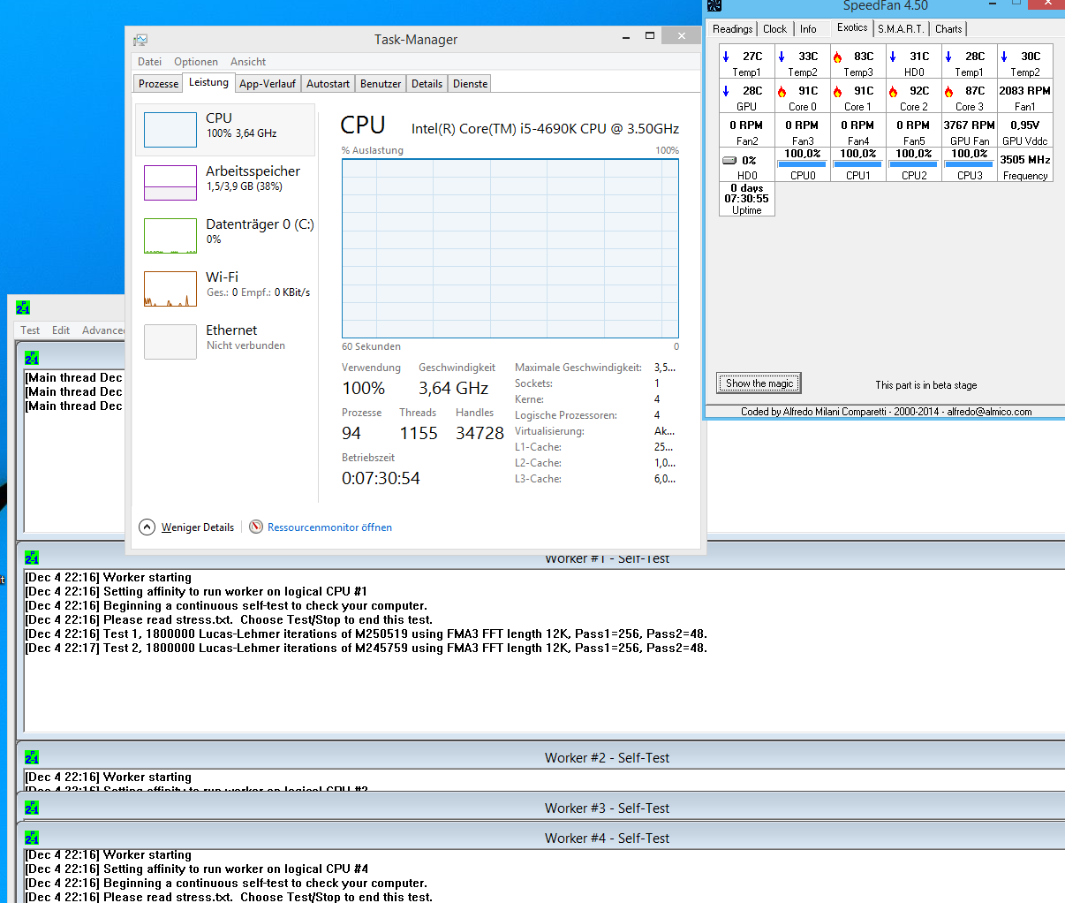Switch to App-Verlauf tab
The image size is (1065, 903).
268,84
